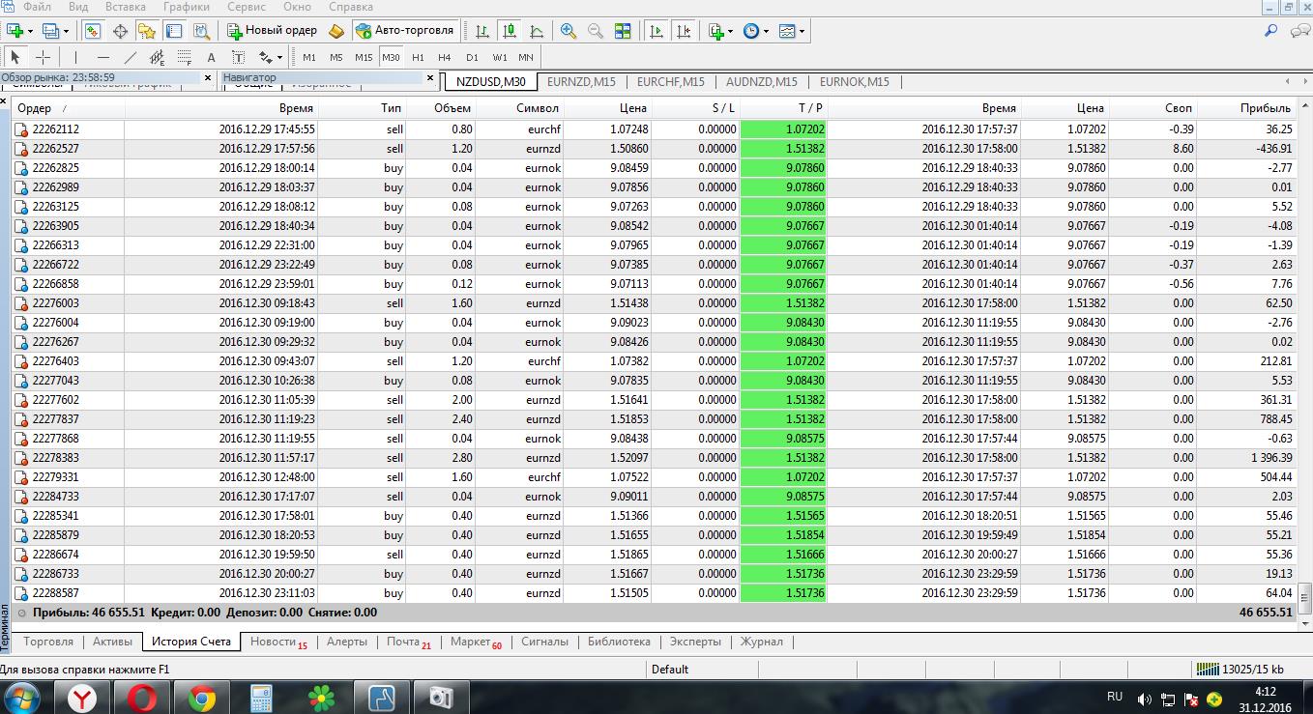Open the Журнал terminal tab
Image resolution: width=1313 pixels, height=714 pixels.
(762, 642)
